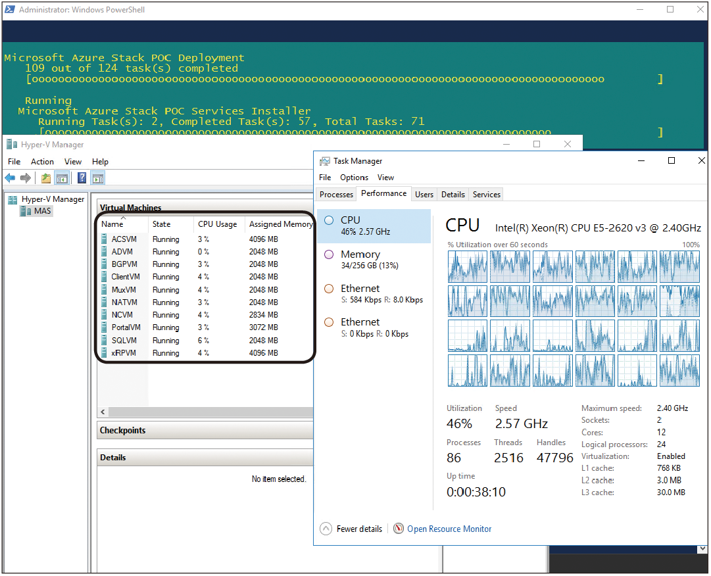This screenshot has height=576, width=711.
Task: Select the NCVM row
Action: (x=206, y=316)
